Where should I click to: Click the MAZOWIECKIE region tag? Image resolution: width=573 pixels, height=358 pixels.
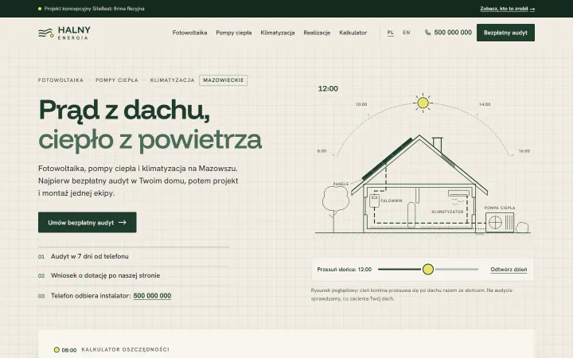[x=224, y=80]
